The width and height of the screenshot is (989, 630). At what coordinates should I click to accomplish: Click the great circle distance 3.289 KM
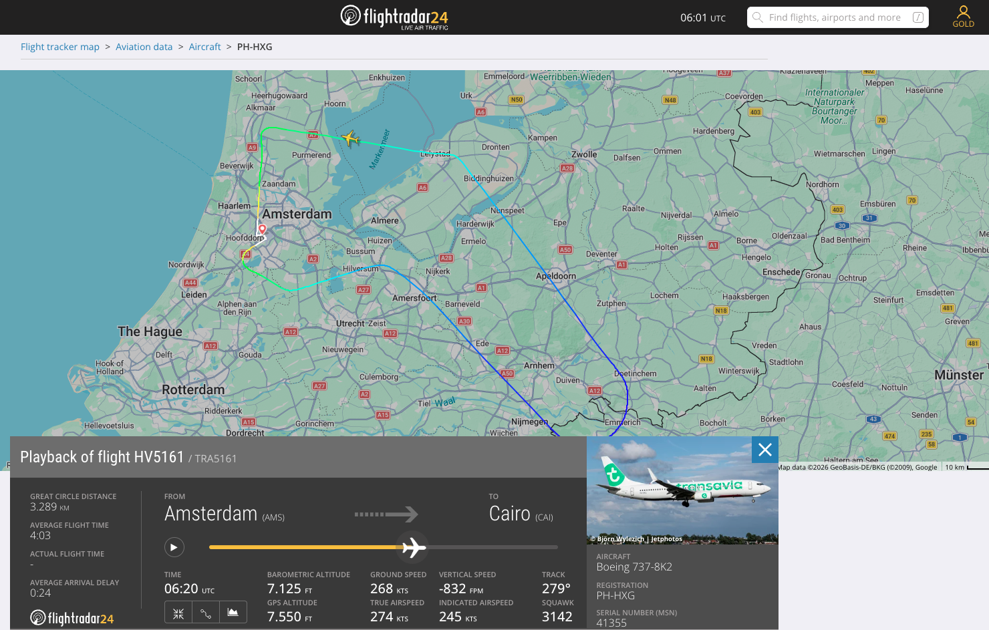click(50, 507)
